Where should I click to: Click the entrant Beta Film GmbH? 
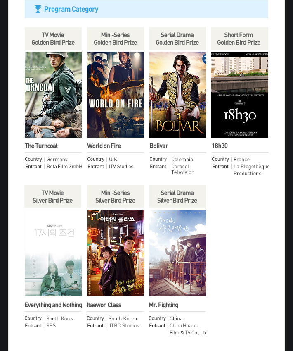click(64, 167)
